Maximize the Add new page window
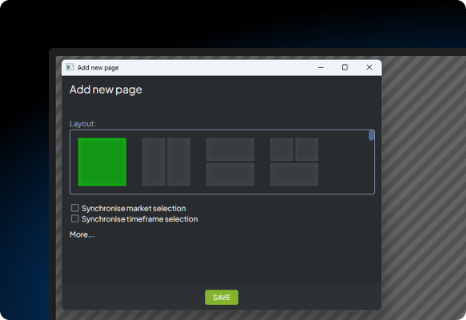This screenshot has width=466, height=320. (x=345, y=67)
